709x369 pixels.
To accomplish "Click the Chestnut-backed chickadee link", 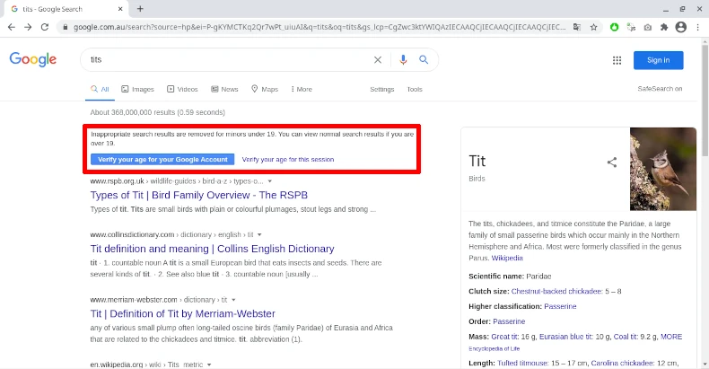I will pos(556,291).
